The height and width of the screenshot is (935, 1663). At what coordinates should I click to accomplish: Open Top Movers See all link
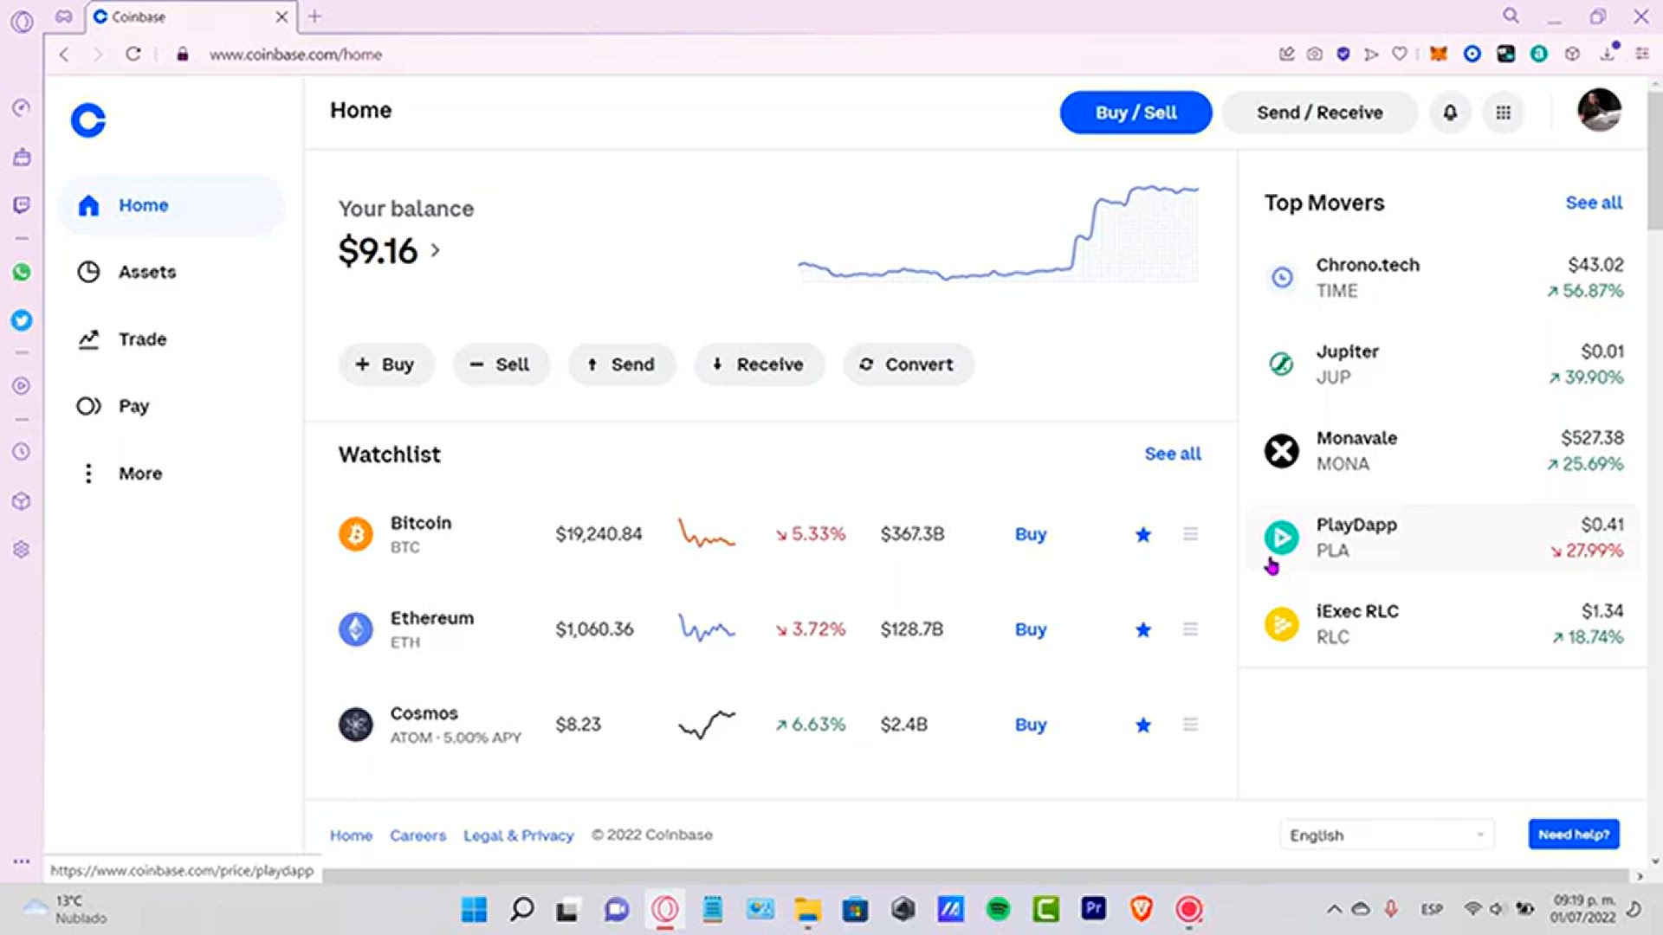tap(1594, 203)
